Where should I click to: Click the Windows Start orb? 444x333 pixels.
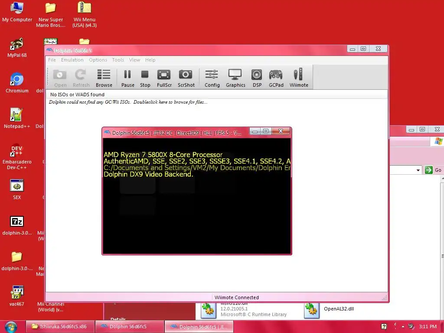11,327
